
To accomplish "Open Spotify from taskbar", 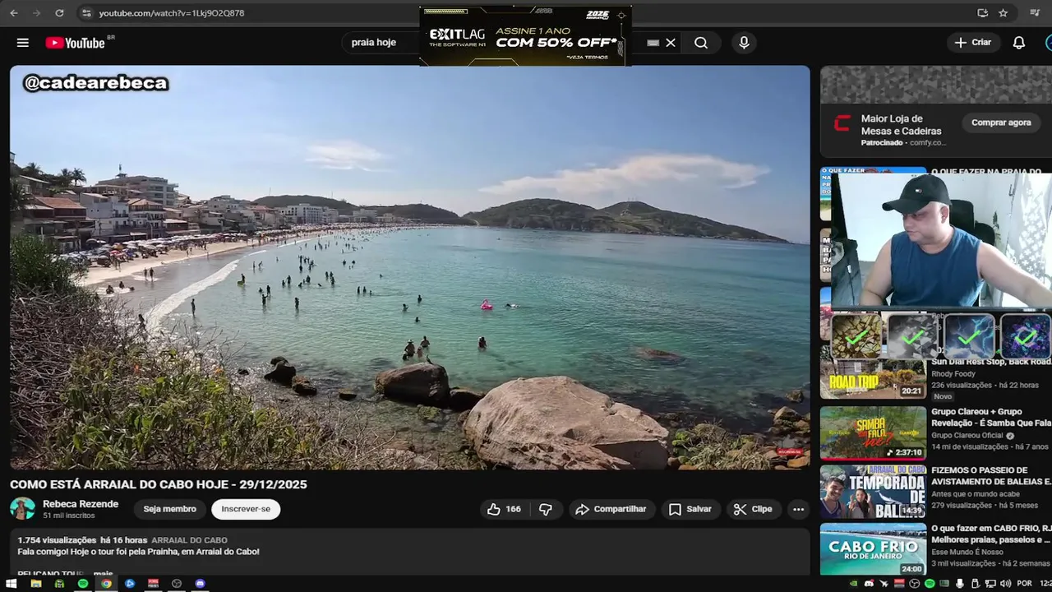I will click(x=83, y=584).
